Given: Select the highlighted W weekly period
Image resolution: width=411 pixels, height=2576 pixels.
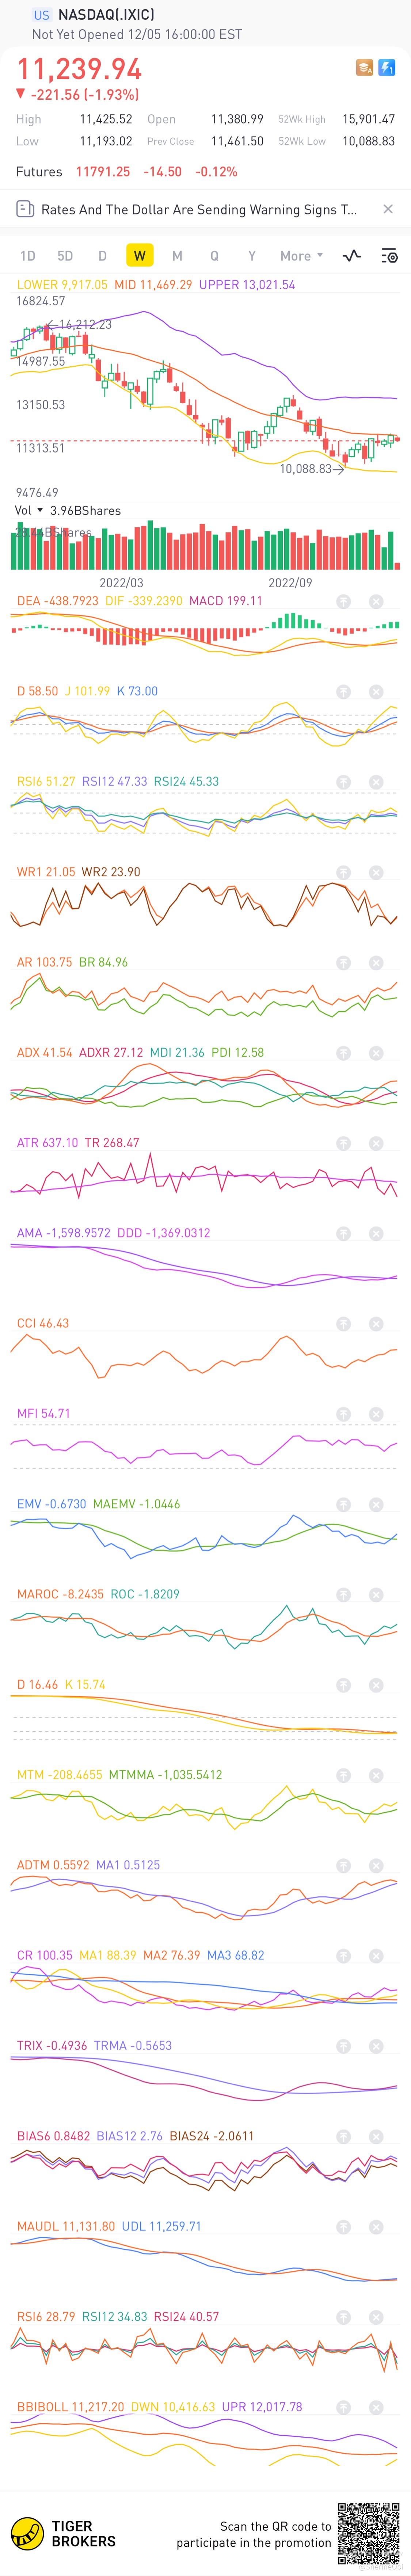Looking at the screenshot, I should point(139,256).
